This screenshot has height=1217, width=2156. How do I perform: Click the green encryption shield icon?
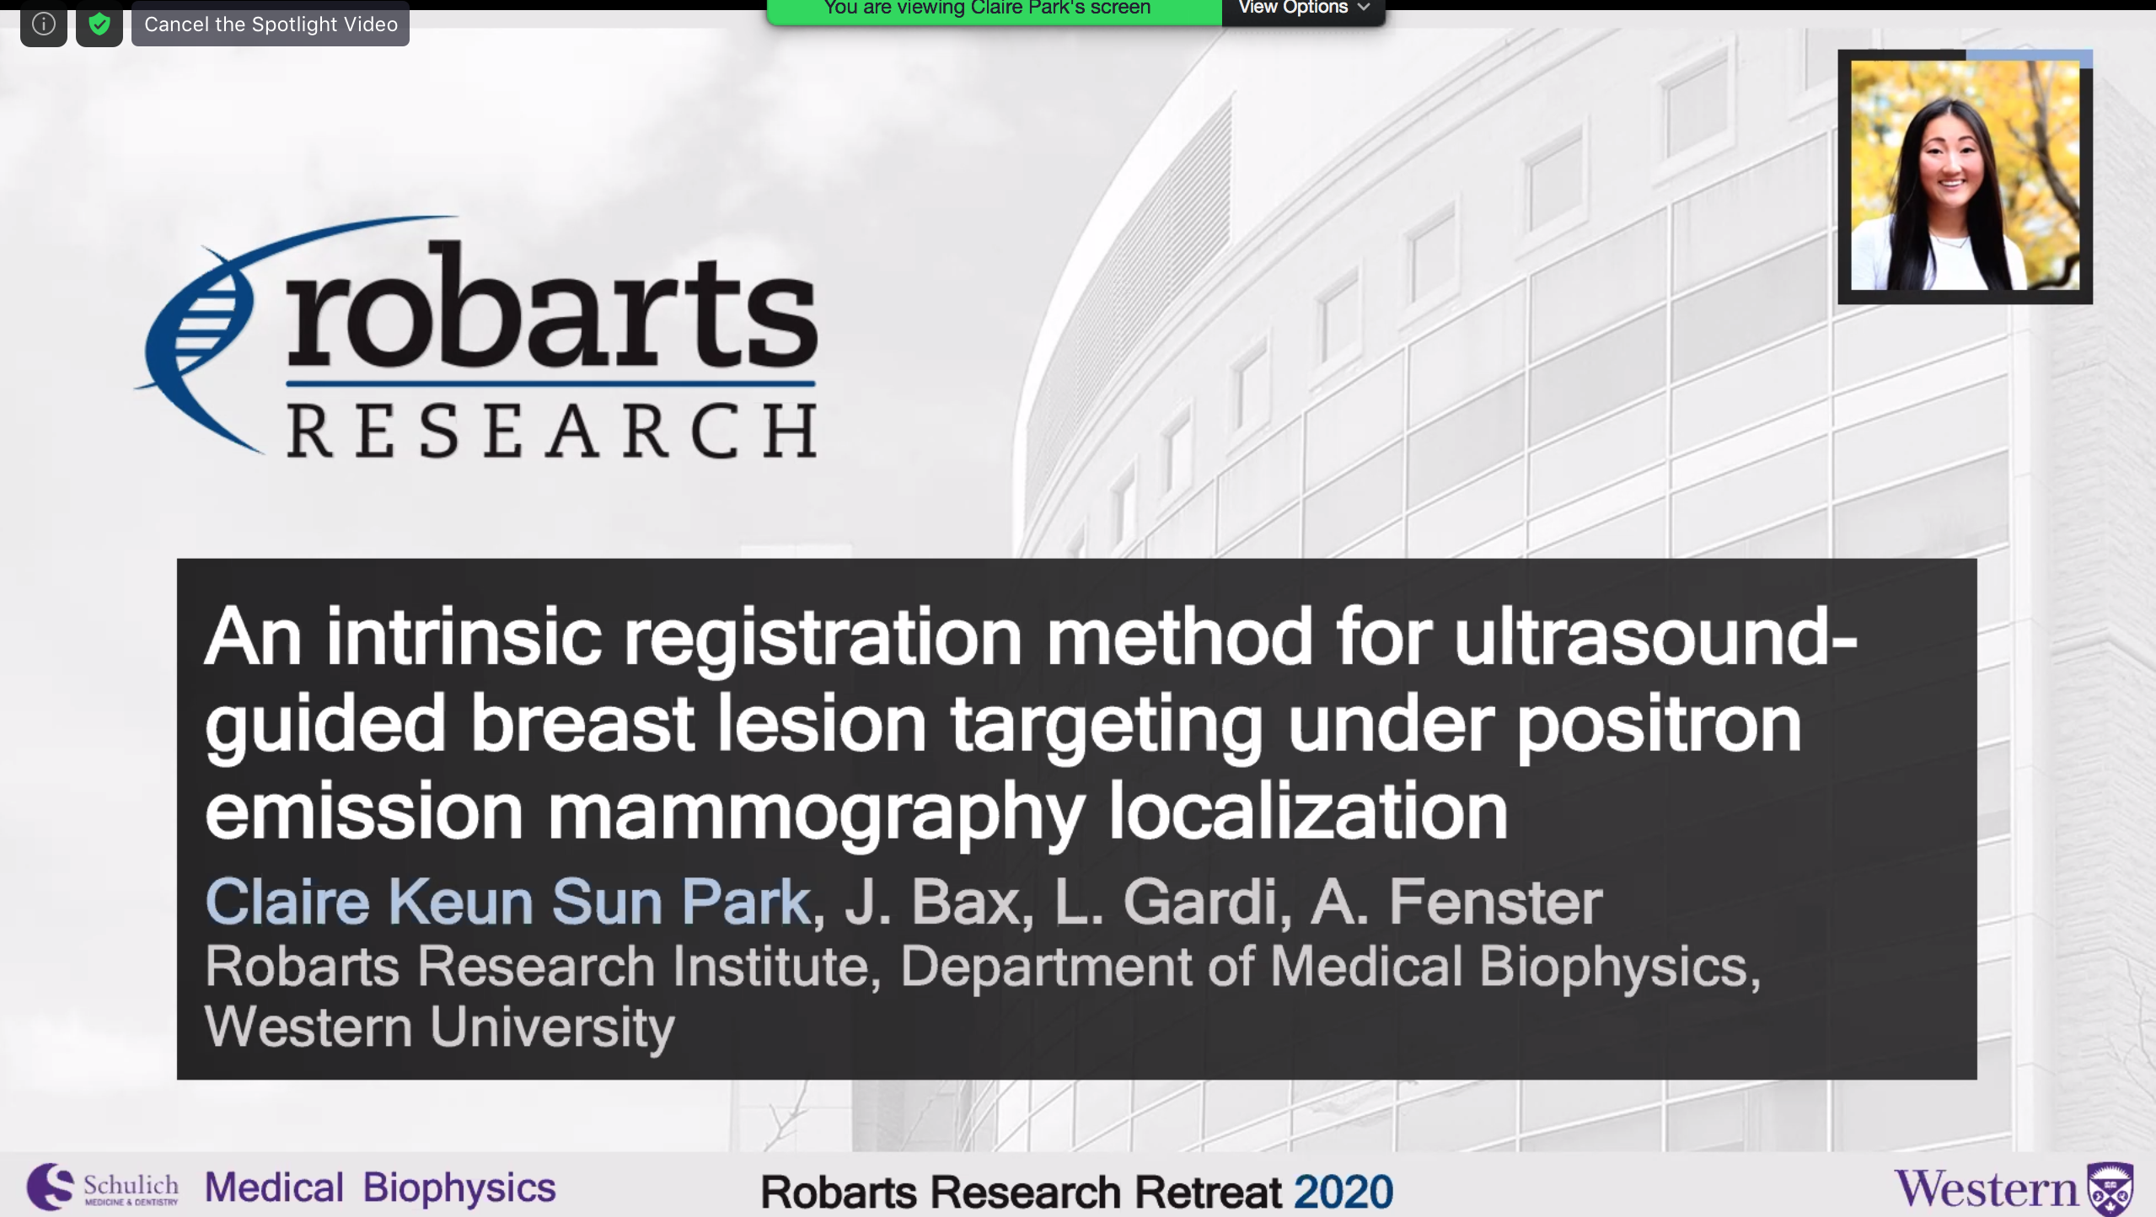point(99,24)
